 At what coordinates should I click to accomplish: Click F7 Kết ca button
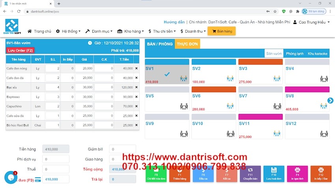(226, 174)
